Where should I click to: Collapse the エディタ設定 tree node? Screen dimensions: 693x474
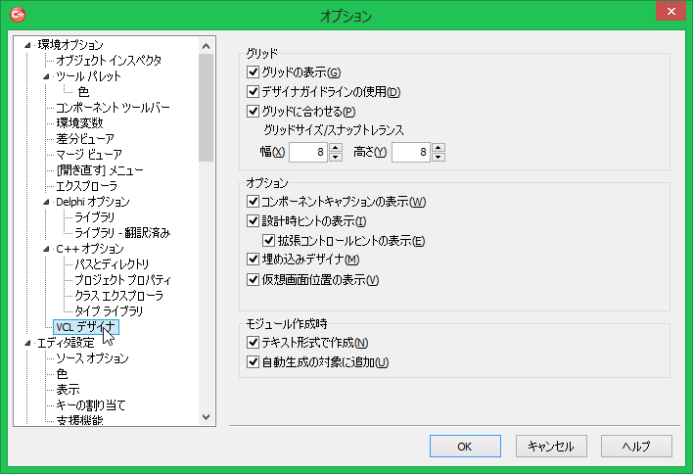[x=27, y=343]
